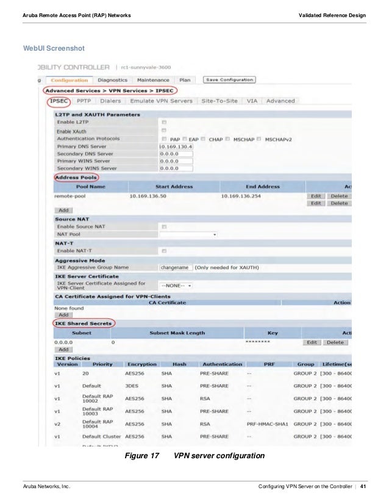Click the Address Pools section header
This screenshot has height=504, width=389.
(x=76, y=178)
